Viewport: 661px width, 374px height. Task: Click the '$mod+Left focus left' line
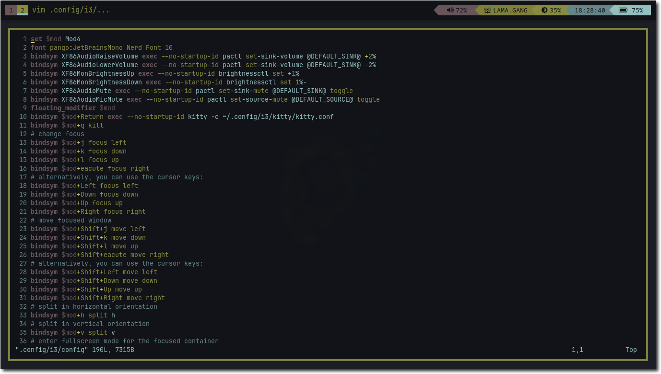tap(84, 186)
